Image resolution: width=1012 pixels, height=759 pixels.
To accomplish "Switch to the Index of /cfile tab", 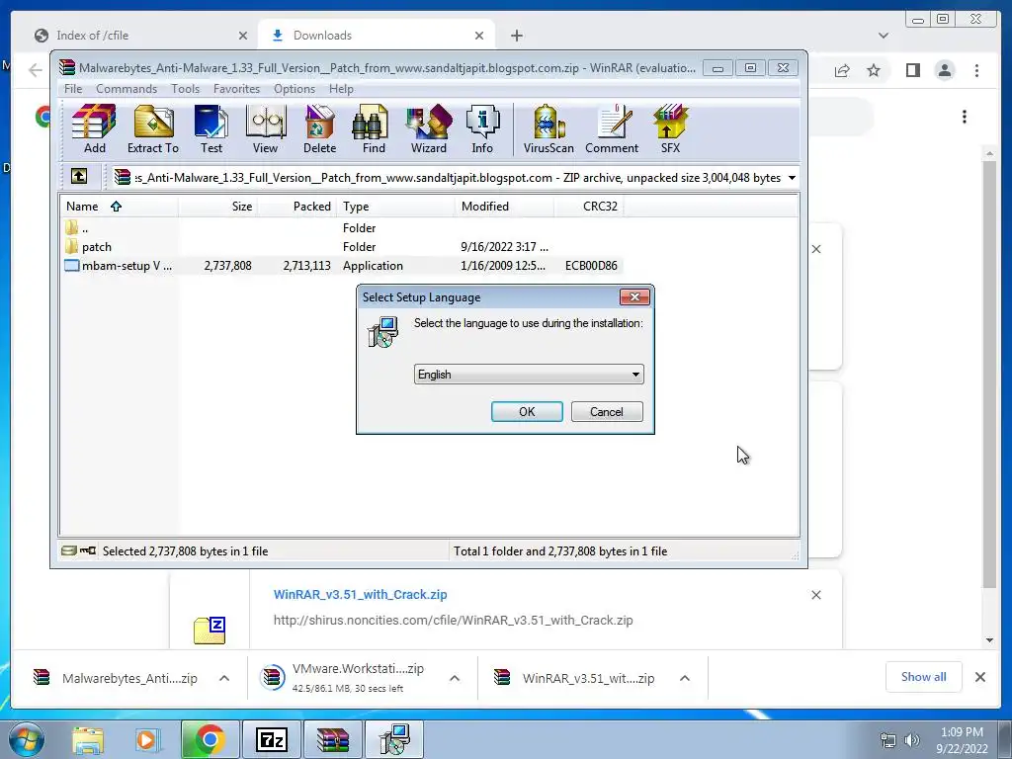I will (138, 36).
